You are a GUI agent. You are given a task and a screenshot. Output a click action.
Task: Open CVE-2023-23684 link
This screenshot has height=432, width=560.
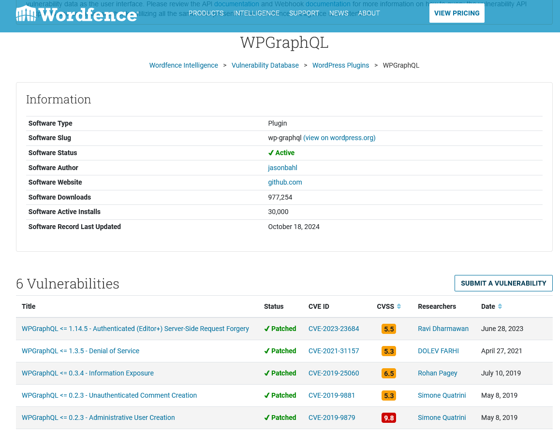[334, 329]
